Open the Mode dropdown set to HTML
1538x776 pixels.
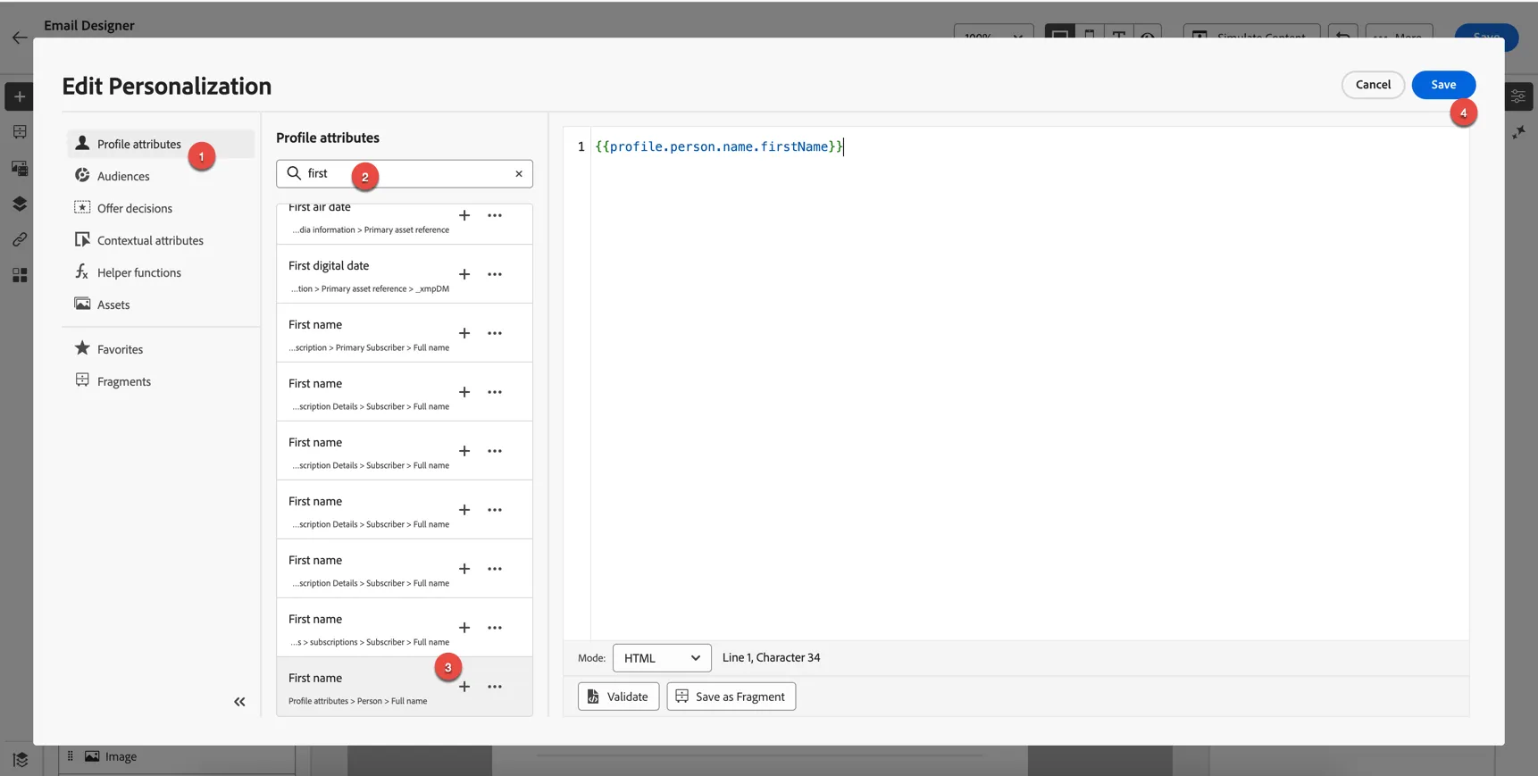click(x=662, y=658)
